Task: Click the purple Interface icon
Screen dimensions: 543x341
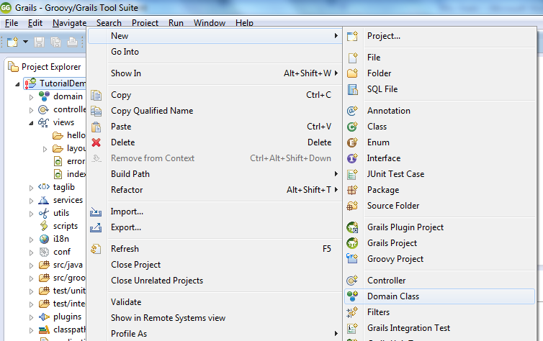Action: click(352, 158)
